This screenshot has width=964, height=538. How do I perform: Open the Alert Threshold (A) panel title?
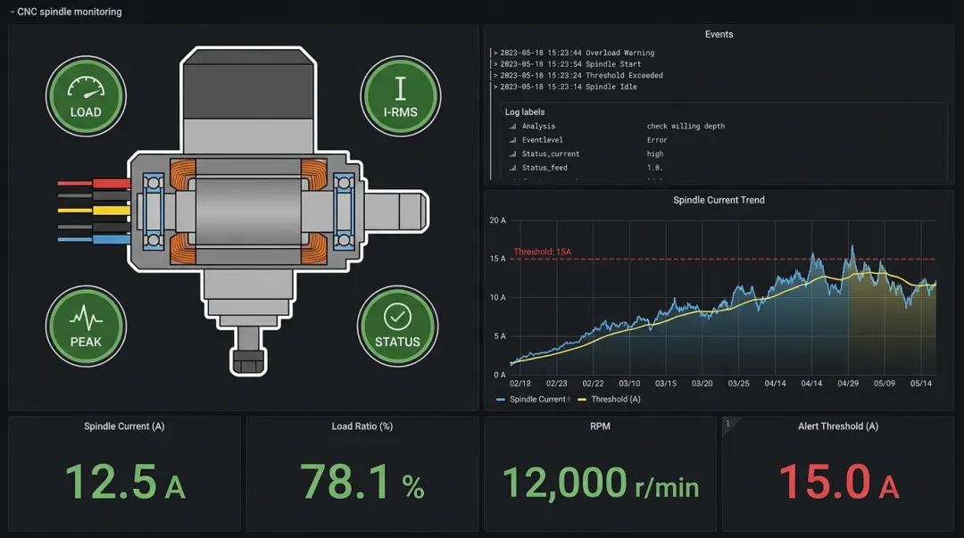pyautogui.click(x=838, y=426)
